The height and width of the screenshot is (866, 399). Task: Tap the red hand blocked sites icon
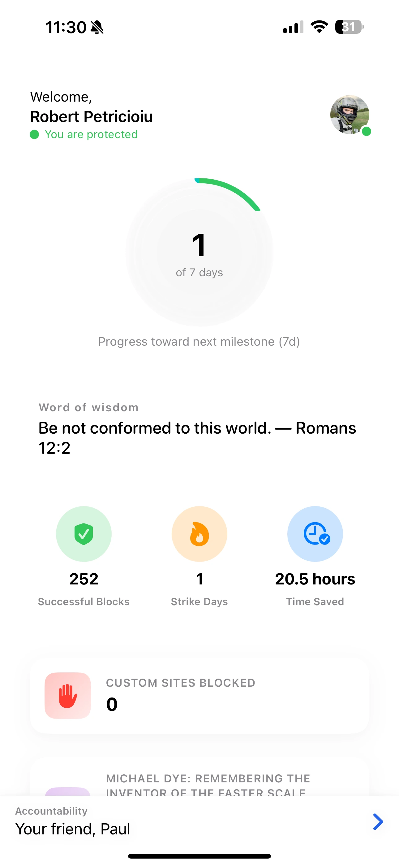pos(68,695)
